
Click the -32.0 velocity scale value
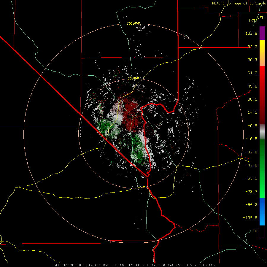pyautogui.click(x=251, y=152)
